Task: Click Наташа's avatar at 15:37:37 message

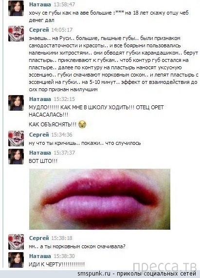Action: (16, 157)
